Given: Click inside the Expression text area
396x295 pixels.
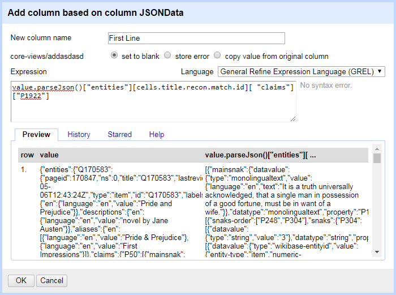Looking at the screenshot, I should pos(153,101).
